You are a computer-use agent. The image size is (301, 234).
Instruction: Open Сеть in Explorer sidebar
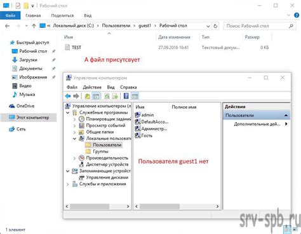pyautogui.click(x=17, y=129)
